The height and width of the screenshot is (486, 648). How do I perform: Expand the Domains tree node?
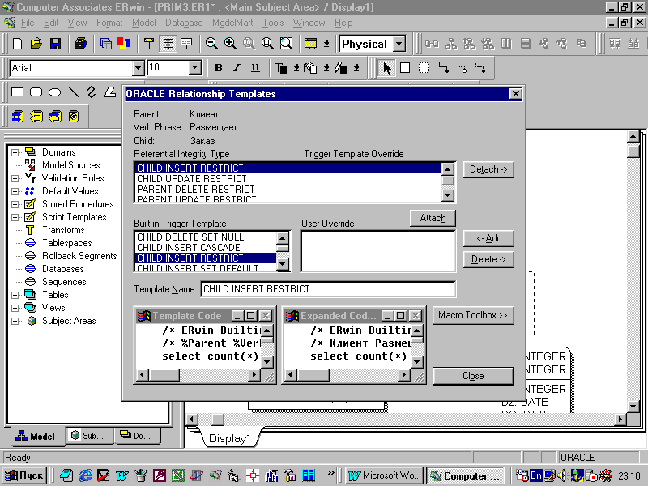(x=15, y=152)
